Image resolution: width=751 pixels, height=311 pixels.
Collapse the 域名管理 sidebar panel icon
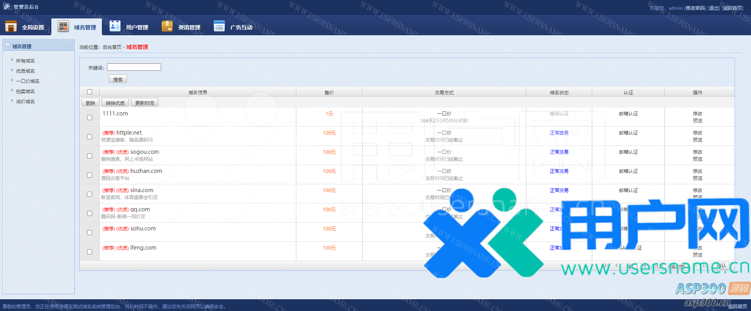pos(7,46)
